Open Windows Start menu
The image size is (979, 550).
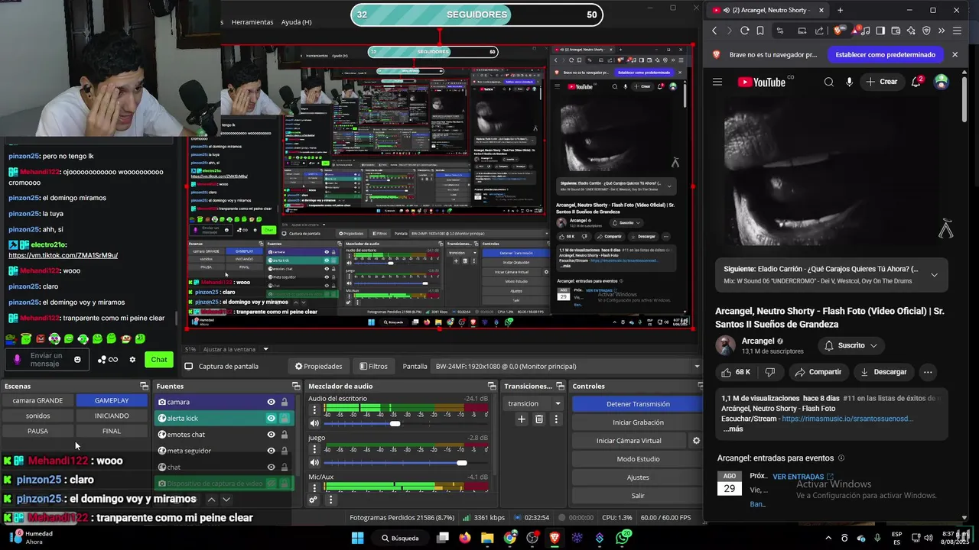[x=357, y=538]
